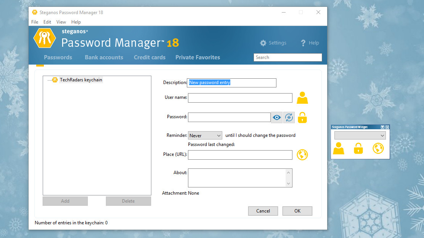Switch to the Bank accounts tab
Image resolution: width=424 pixels, height=238 pixels.
(104, 57)
